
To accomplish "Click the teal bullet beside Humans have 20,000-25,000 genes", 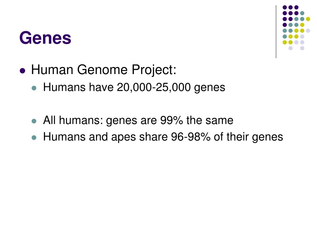I will click(x=34, y=88).
